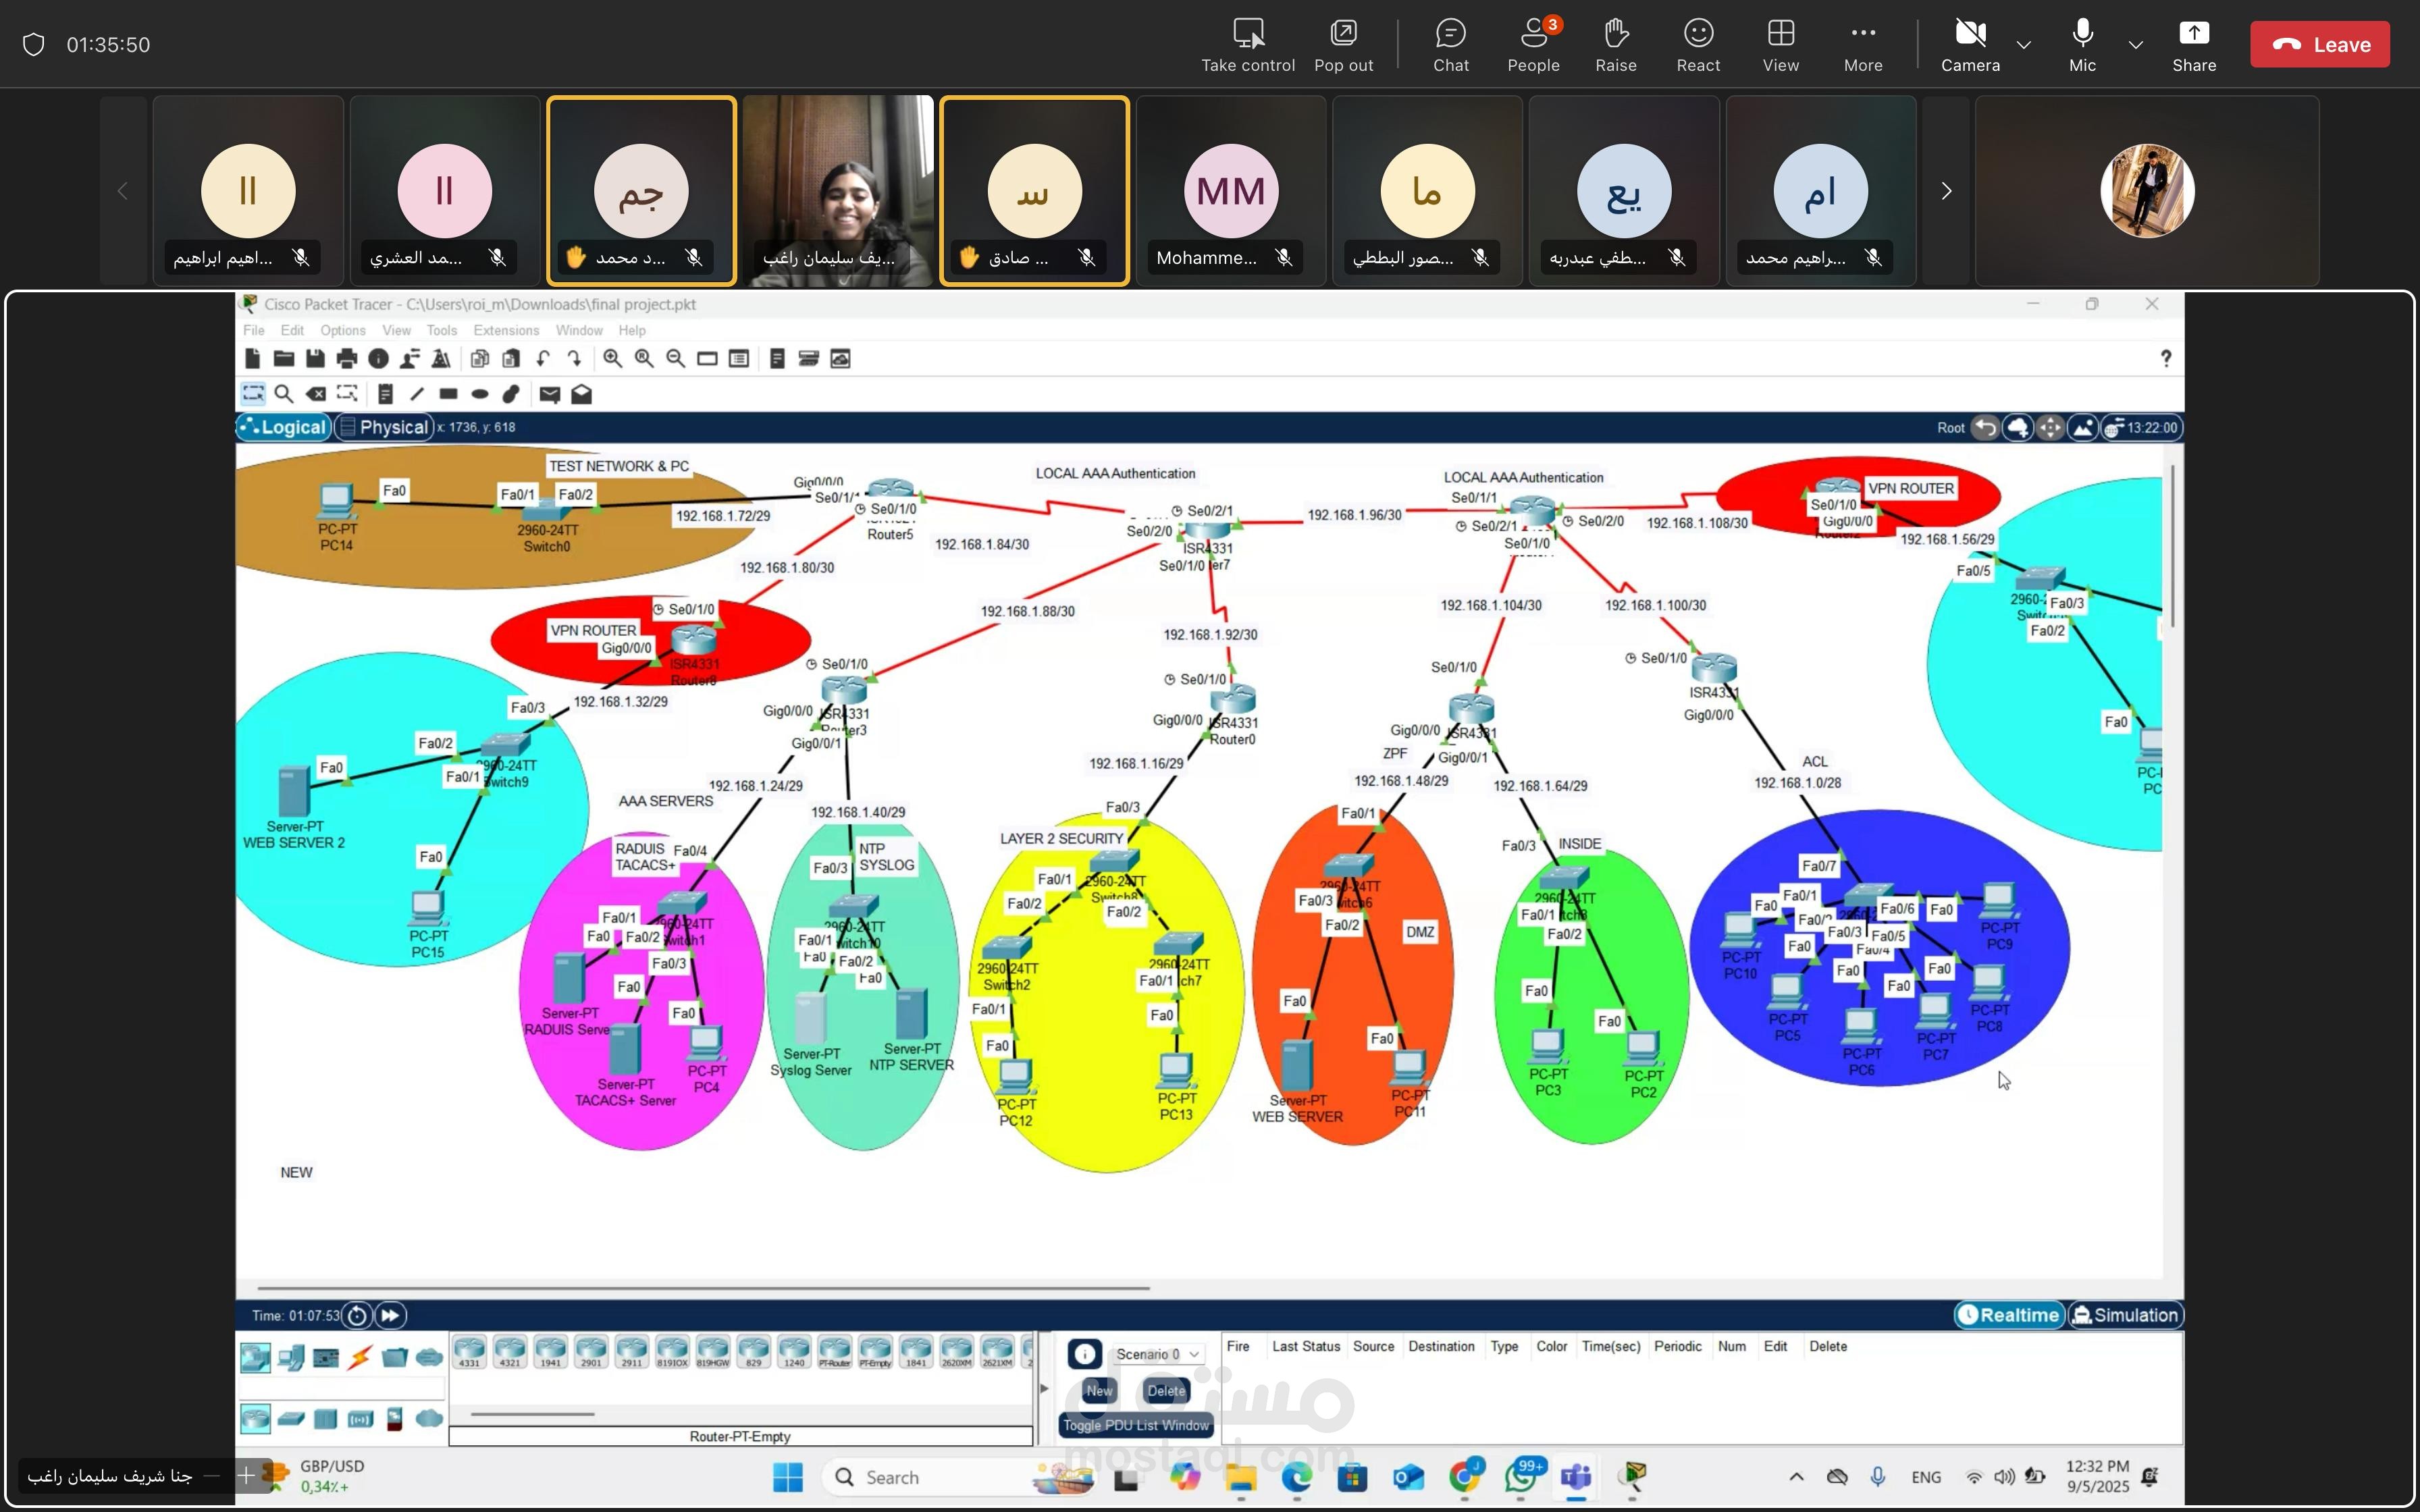2420x1512 pixels.
Task: Click the Power Cycle Devices button
Action: (x=357, y=1315)
